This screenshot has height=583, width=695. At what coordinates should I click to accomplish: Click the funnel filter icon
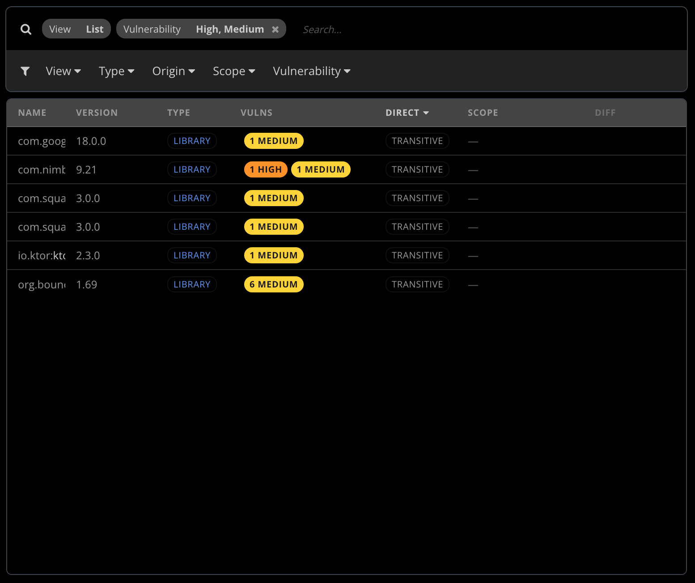(x=25, y=71)
